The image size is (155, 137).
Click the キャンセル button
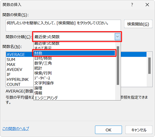[139, 130]
